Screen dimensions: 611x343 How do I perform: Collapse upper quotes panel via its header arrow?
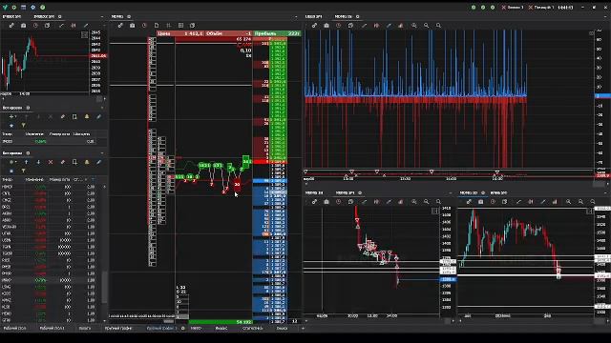pyautogui.click(x=102, y=108)
